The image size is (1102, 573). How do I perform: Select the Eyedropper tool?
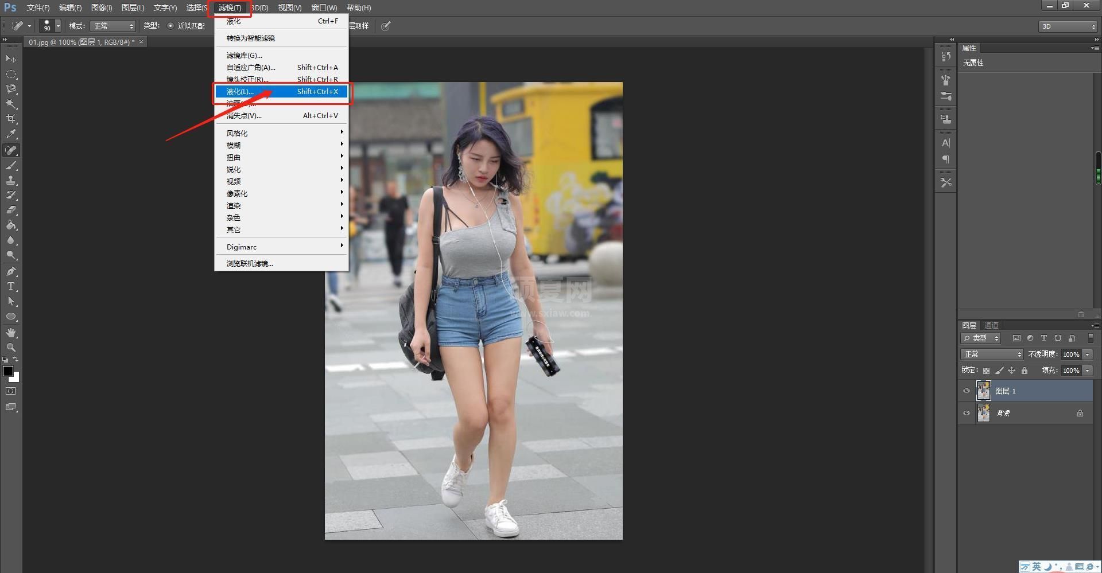tap(11, 134)
